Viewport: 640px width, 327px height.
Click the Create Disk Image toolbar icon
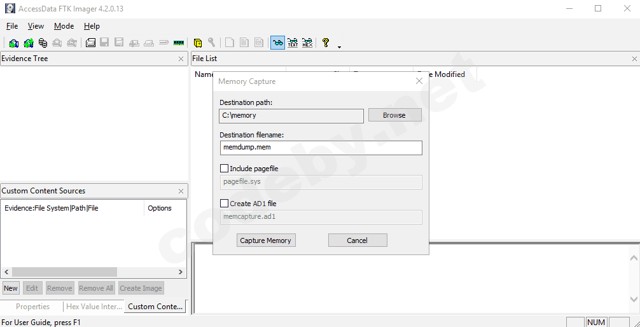point(90,43)
